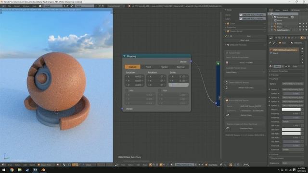Select the Plane object in outliner

279,27
